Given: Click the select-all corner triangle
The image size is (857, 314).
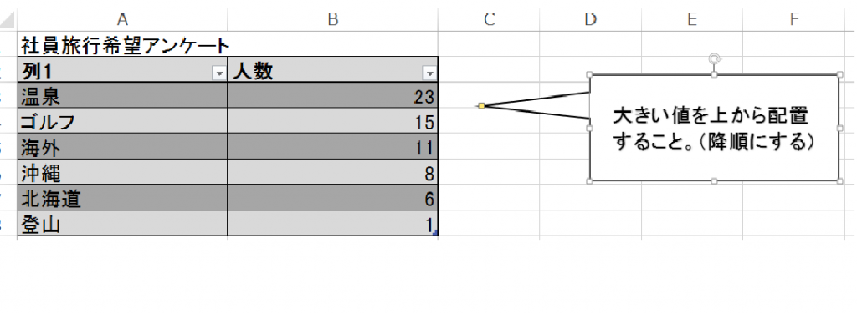Looking at the screenshot, I should point(8,20).
